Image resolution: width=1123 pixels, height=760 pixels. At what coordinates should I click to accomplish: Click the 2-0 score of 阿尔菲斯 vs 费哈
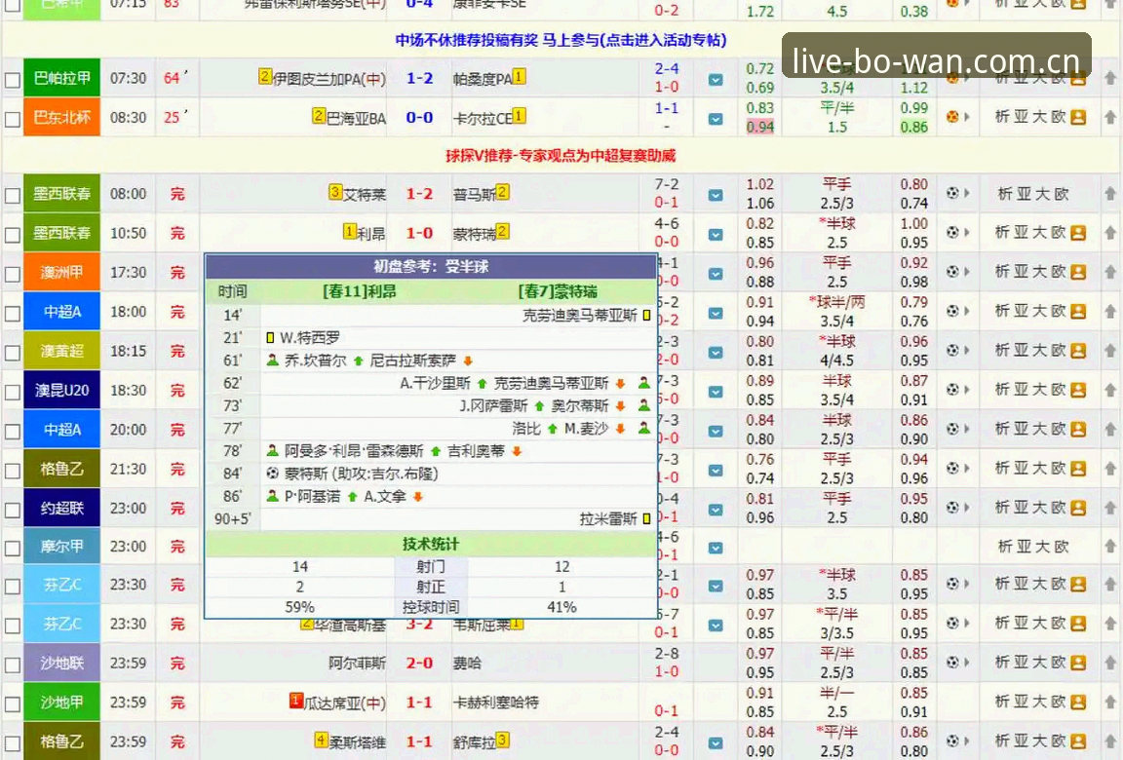(419, 663)
